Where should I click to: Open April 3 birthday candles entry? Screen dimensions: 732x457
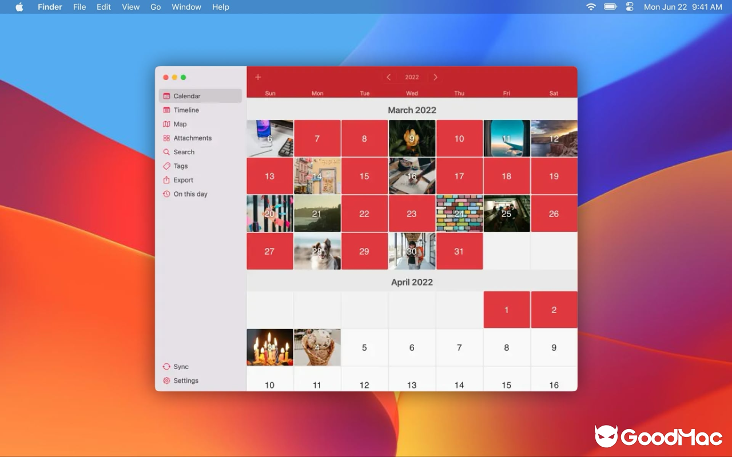tap(270, 347)
